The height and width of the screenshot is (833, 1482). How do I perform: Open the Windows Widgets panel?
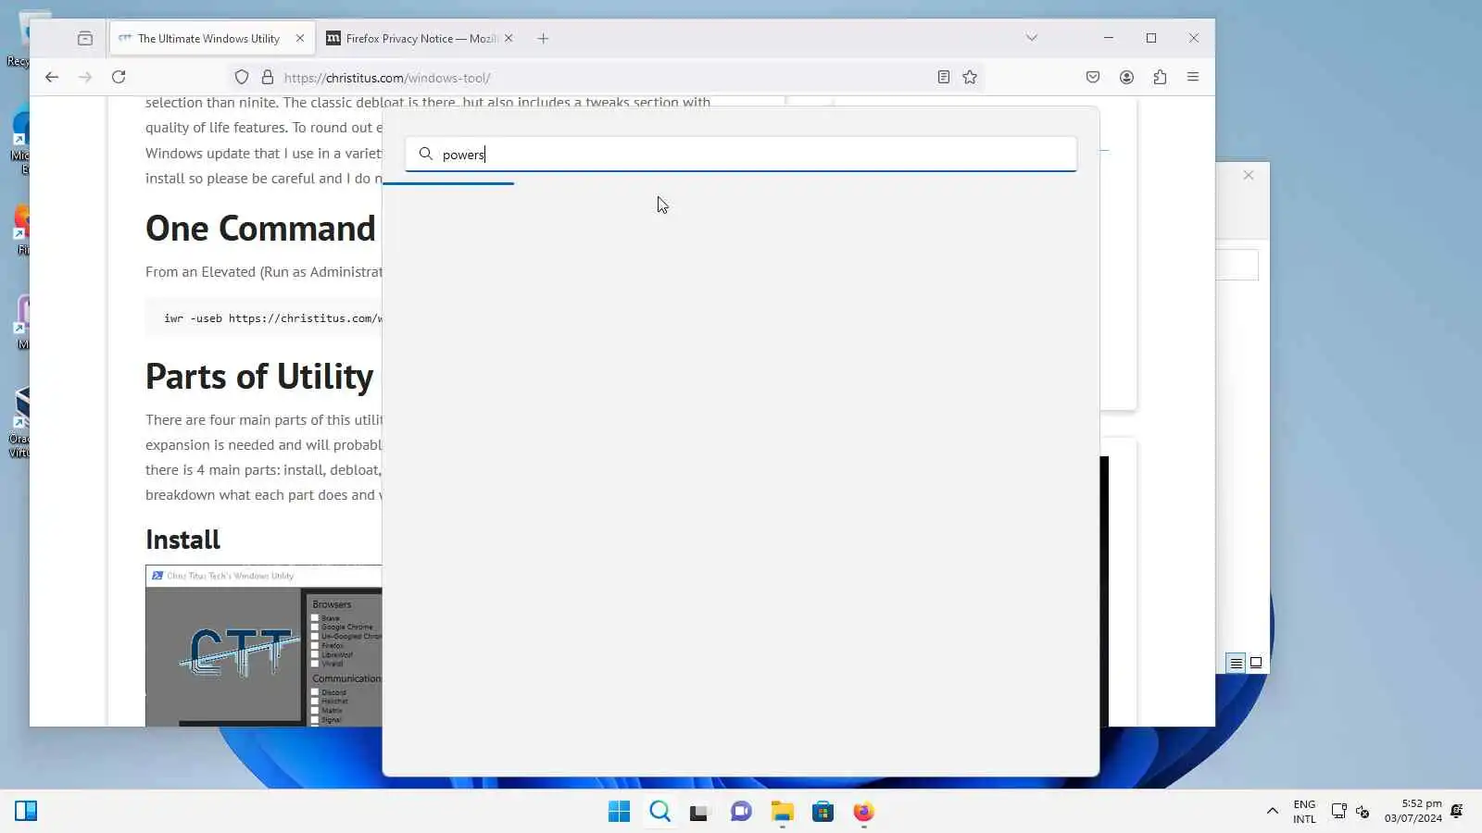click(26, 812)
